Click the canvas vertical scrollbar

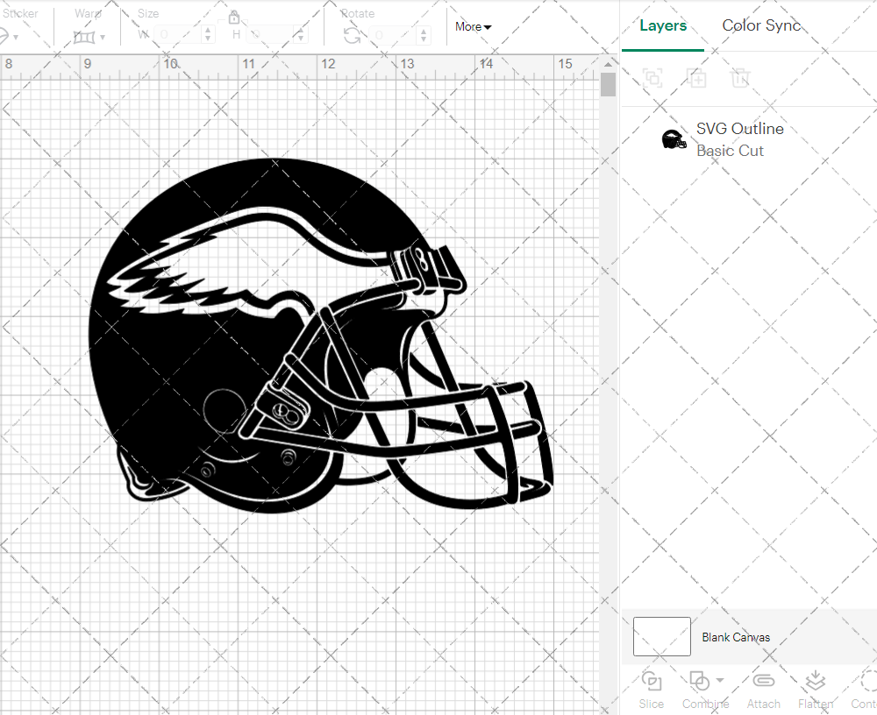(608, 86)
